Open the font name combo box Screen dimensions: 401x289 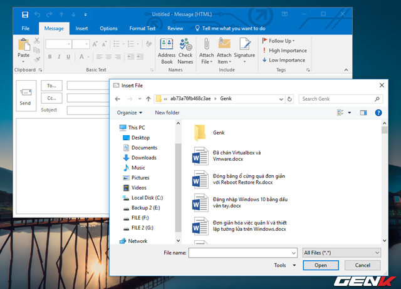[x=58, y=44]
